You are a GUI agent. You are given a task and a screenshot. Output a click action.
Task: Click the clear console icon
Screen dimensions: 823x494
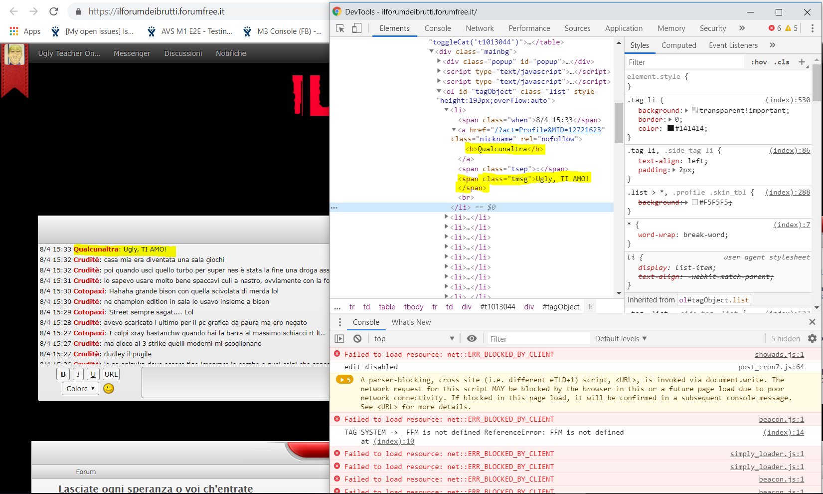[x=357, y=339]
